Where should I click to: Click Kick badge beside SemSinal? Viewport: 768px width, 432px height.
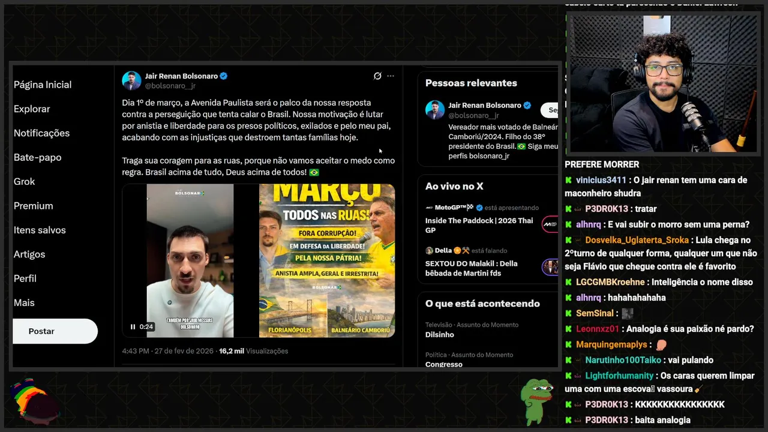pos(569,313)
